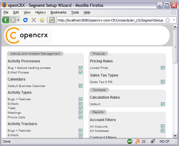Click the Sales Tax Types heading
This screenshot has height=146, width=179.
104,75
